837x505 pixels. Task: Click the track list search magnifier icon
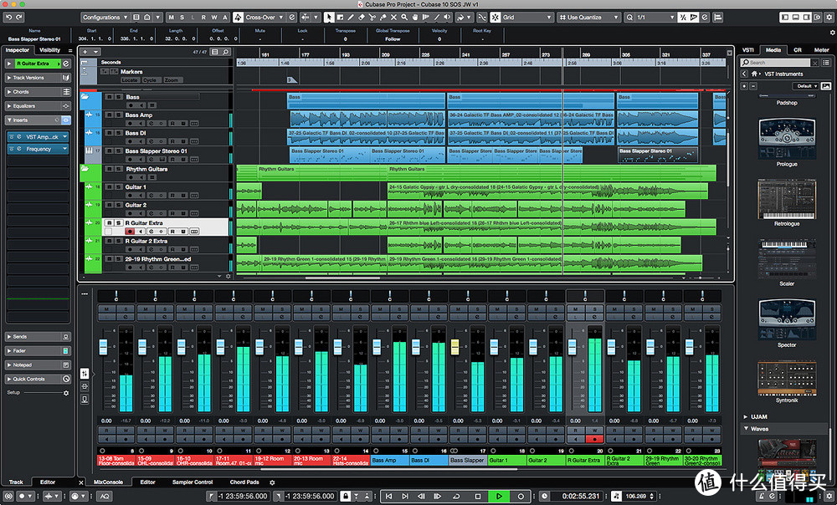(226, 52)
